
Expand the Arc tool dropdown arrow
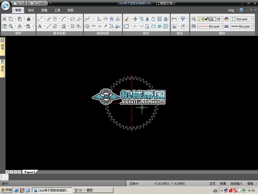68,19
